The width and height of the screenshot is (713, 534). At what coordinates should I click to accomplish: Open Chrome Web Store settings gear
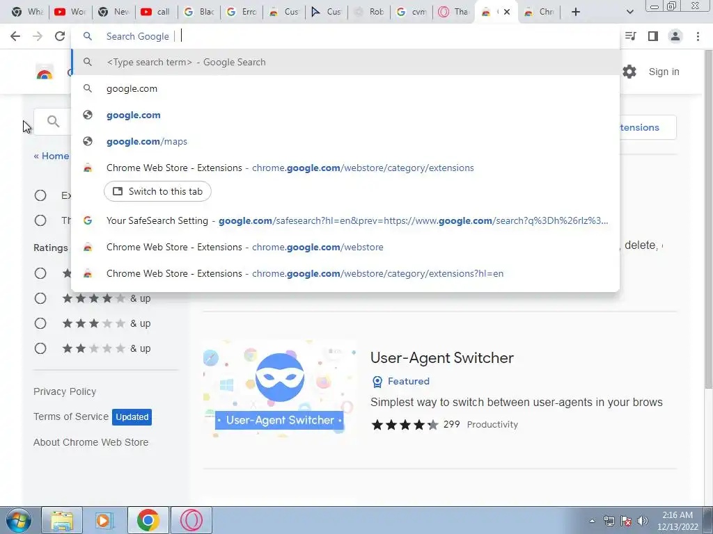pyautogui.click(x=629, y=72)
